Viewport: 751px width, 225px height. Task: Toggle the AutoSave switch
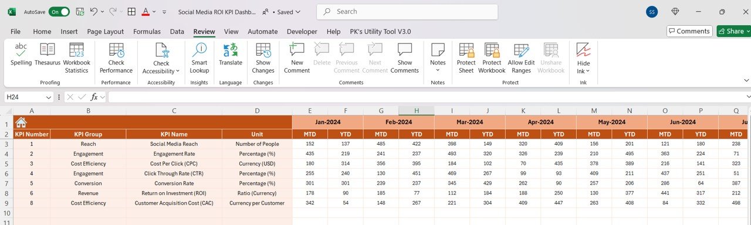click(59, 12)
